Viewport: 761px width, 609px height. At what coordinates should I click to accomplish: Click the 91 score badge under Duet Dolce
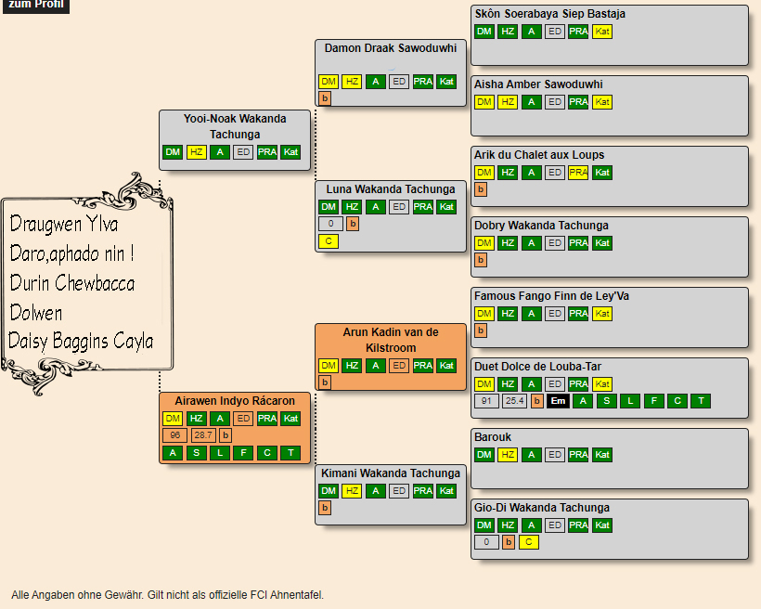point(485,401)
